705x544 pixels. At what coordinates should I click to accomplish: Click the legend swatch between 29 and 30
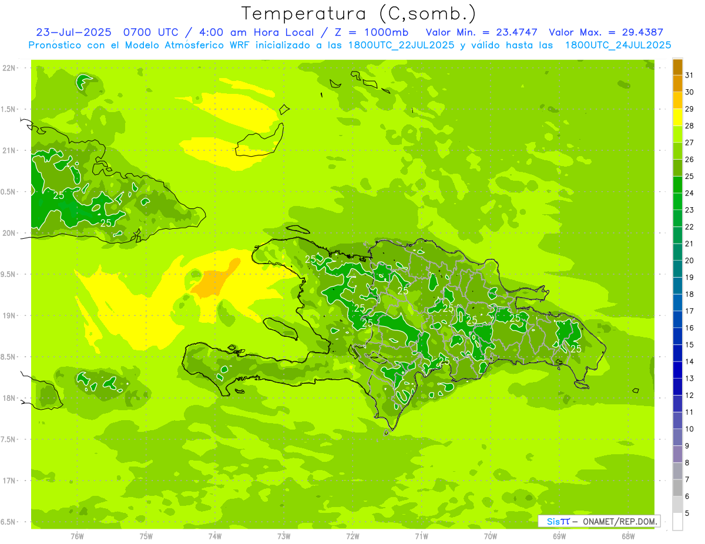pyautogui.click(x=677, y=100)
